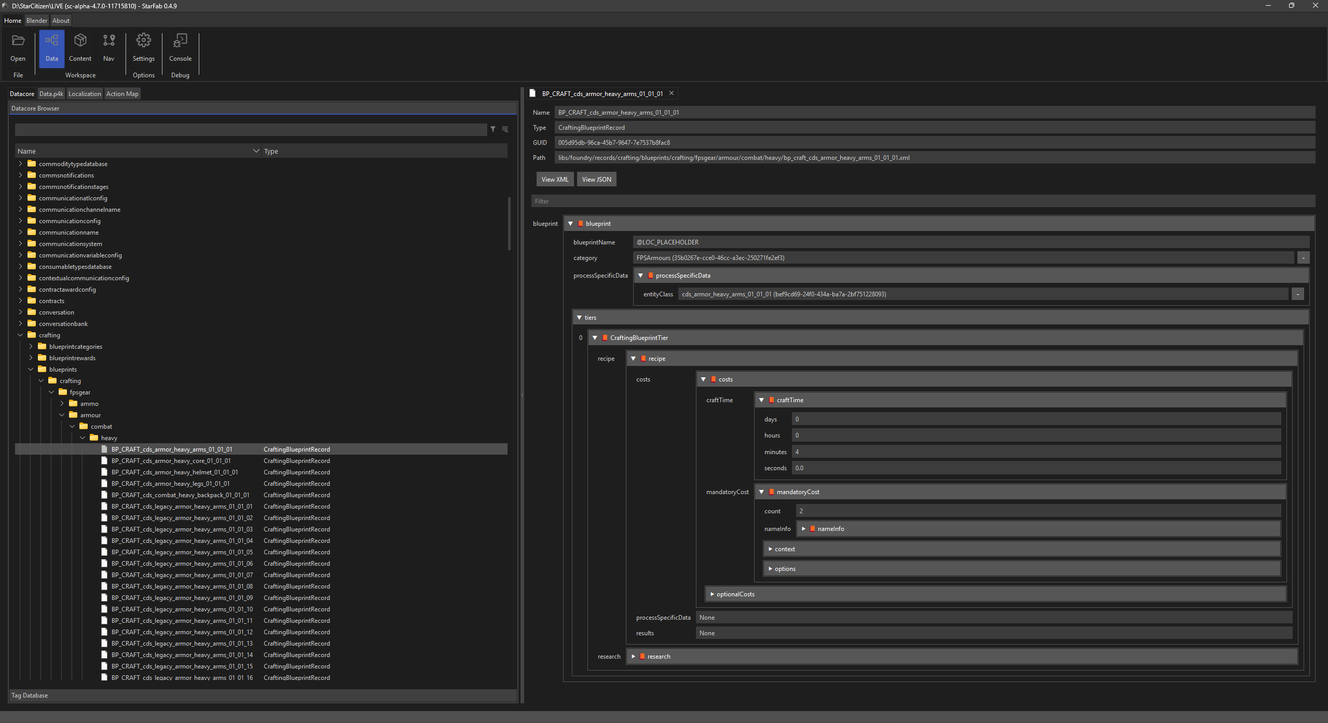Switch to the Data.p4k tab
Image resolution: width=1328 pixels, height=723 pixels.
point(51,94)
